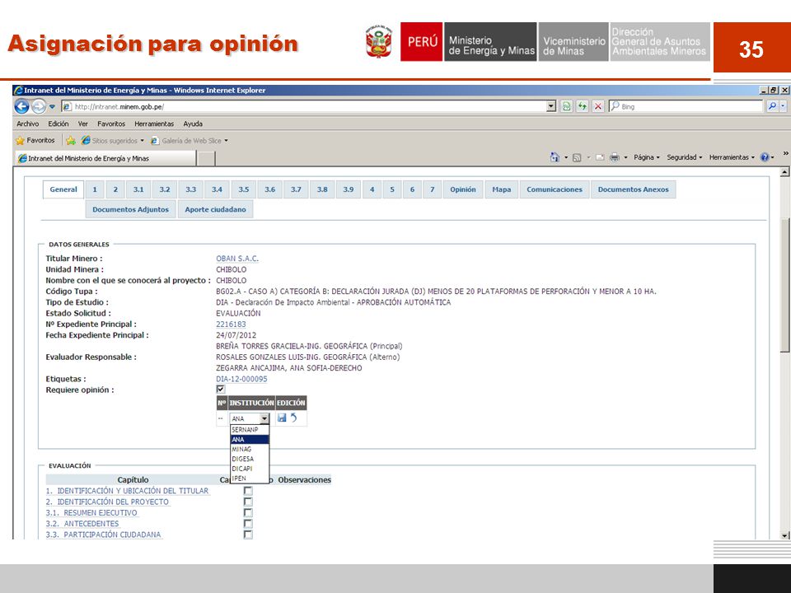The height and width of the screenshot is (593, 791).
Task: Switch to the Opinión tab
Action: (463, 189)
